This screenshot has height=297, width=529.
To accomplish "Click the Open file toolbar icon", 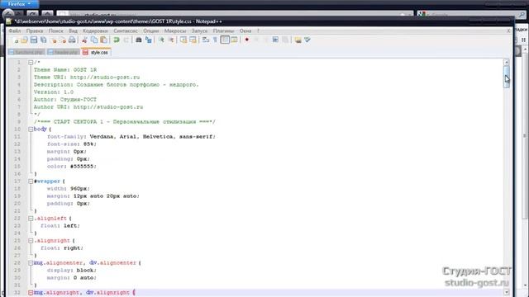I will (x=24, y=40).
